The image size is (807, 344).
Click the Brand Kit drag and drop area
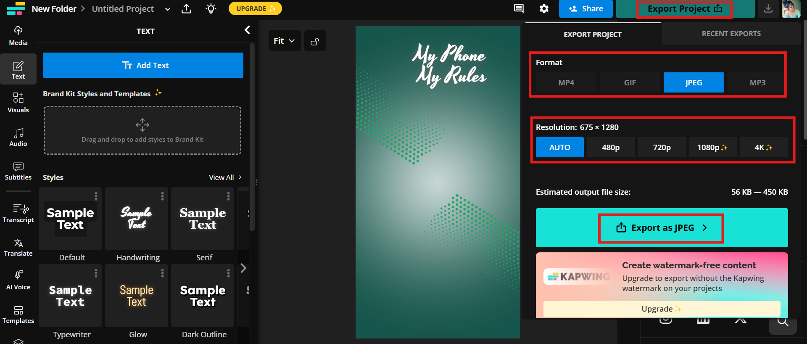142,130
